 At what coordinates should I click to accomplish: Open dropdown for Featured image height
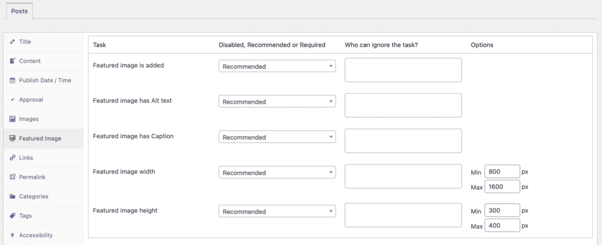[x=277, y=212]
